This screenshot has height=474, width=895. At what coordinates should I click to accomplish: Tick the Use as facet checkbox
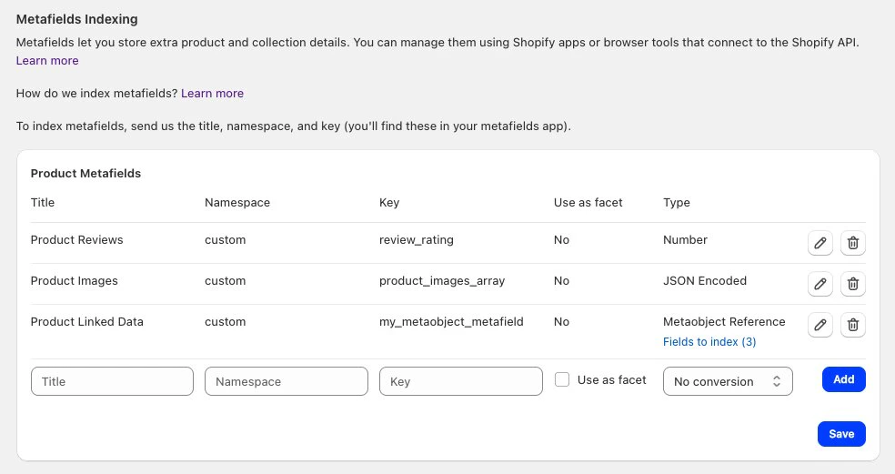pos(562,379)
